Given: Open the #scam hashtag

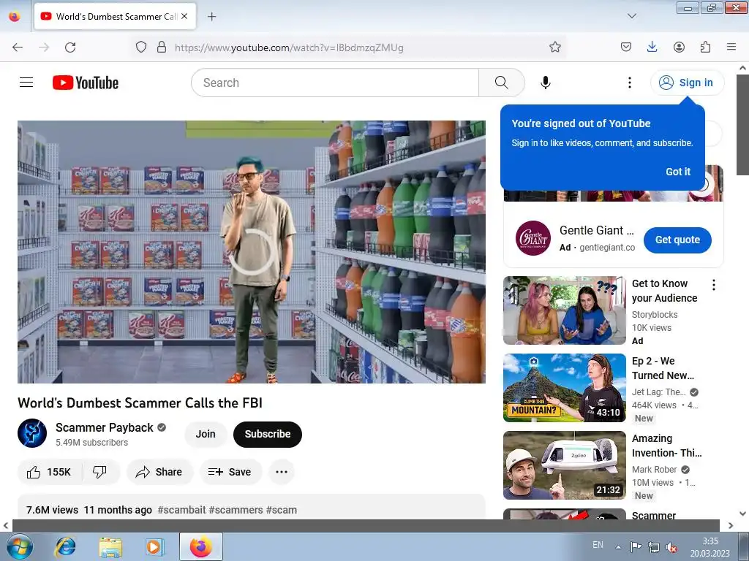Looking at the screenshot, I should 282,510.
